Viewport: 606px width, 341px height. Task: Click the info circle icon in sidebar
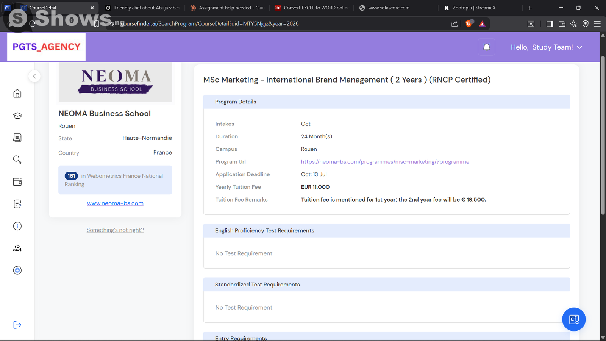17,226
